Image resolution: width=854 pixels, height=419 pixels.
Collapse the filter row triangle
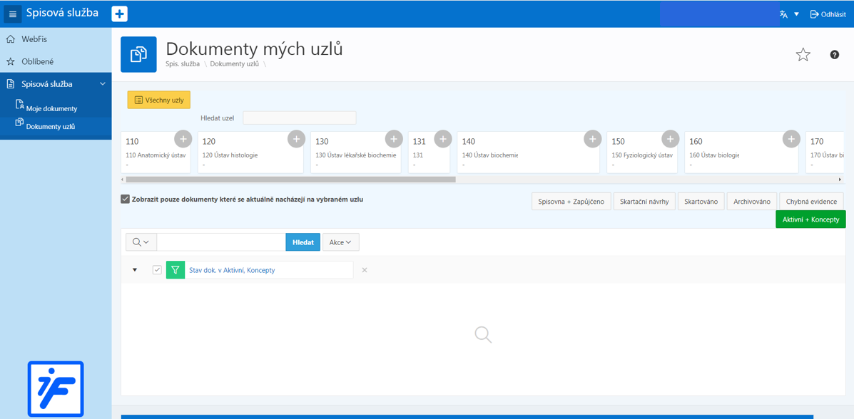[x=135, y=269]
